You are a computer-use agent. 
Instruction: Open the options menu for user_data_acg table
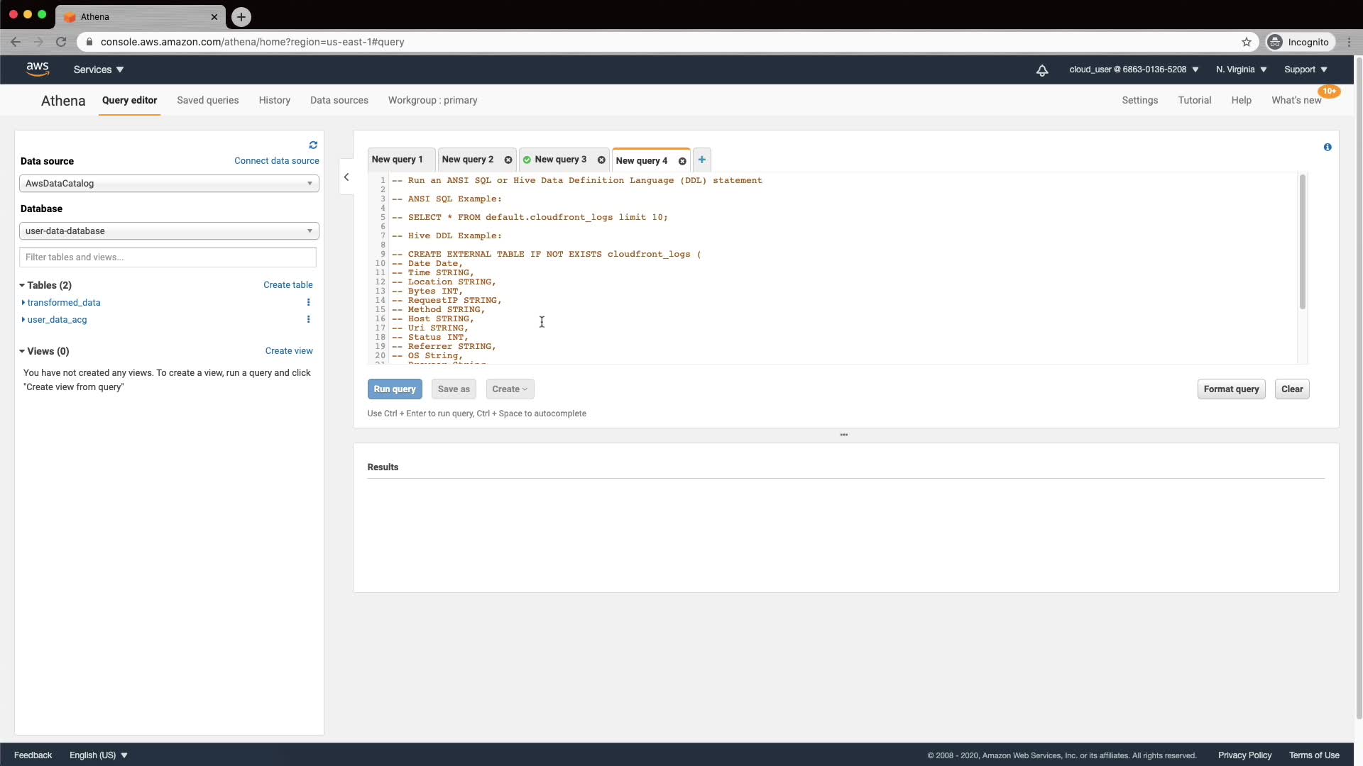(x=308, y=319)
